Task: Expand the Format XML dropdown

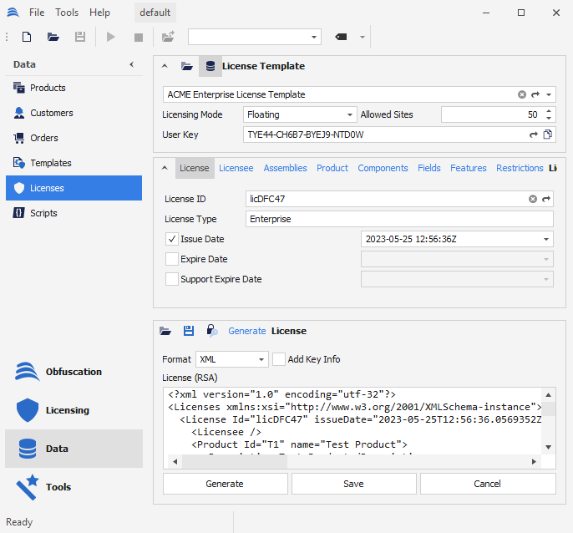Action: [x=261, y=359]
